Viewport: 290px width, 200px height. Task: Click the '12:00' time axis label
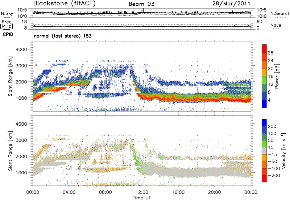pyautogui.click(x=142, y=192)
